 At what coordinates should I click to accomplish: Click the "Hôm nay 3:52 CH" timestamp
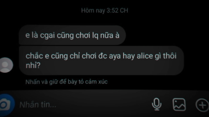pos(105,10)
